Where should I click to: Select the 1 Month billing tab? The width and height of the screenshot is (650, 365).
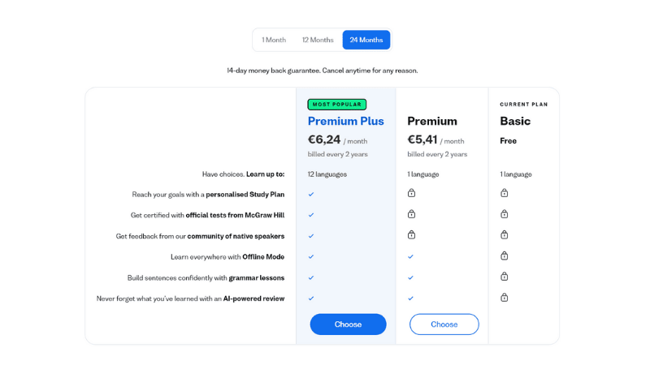(274, 40)
